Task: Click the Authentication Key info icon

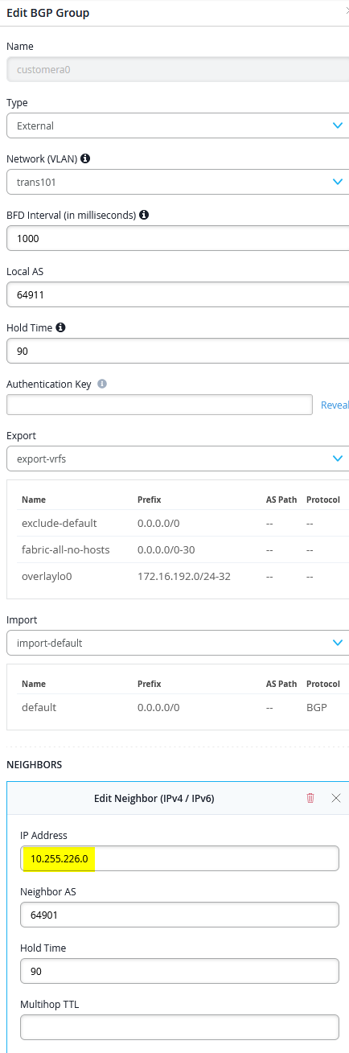Action: click(x=102, y=385)
